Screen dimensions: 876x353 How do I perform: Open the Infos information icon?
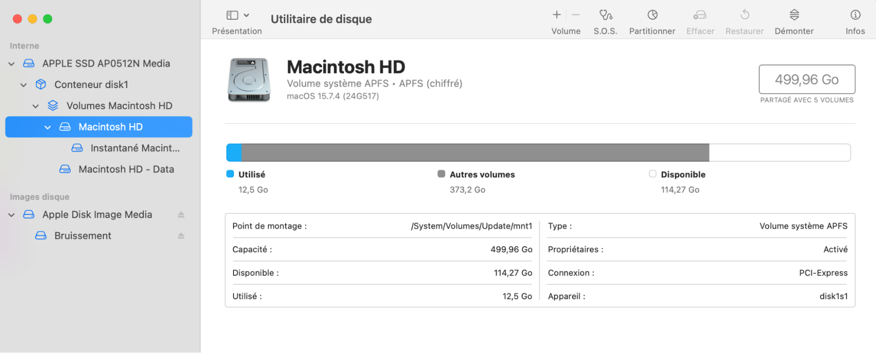[x=855, y=15]
